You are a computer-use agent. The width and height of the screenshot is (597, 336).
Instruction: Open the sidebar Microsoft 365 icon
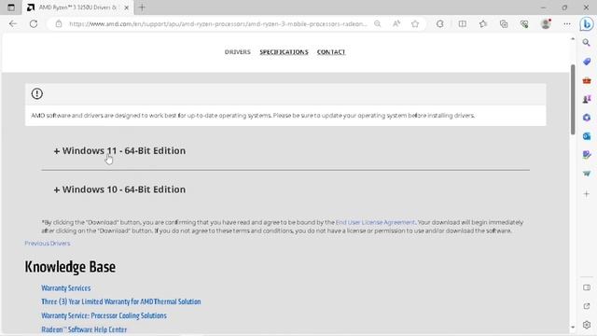click(587, 118)
